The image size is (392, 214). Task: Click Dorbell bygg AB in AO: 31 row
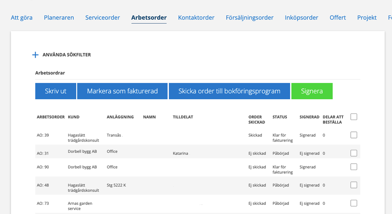[82, 151]
